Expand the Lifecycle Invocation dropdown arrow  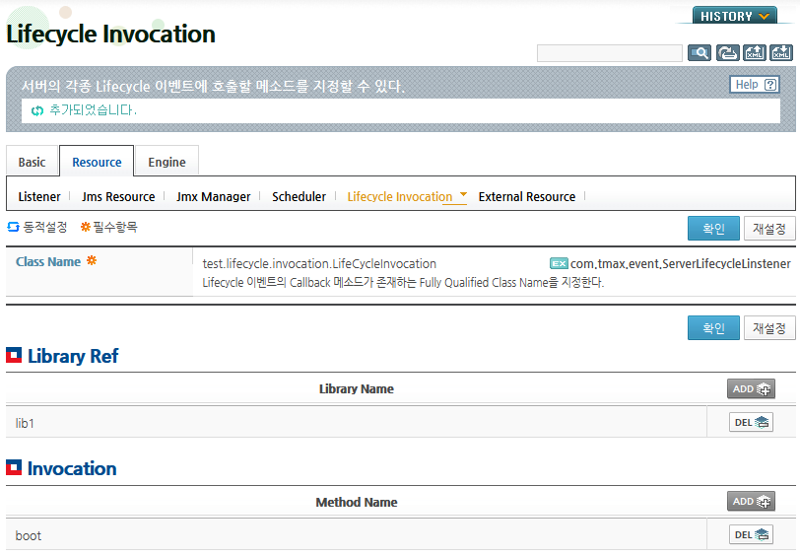463,194
